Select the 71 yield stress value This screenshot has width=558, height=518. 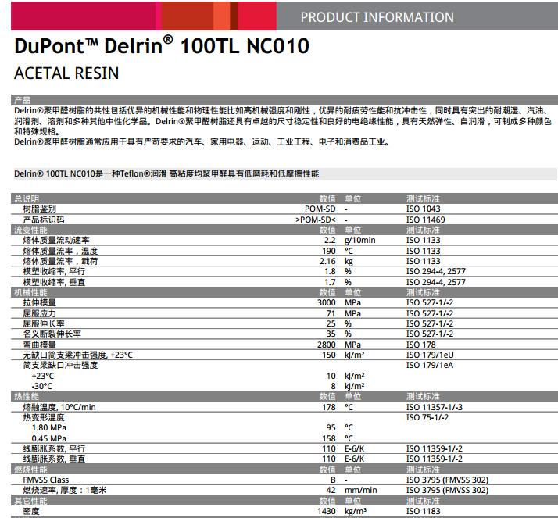point(331,313)
